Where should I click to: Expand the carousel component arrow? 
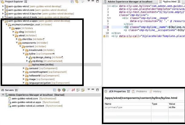coord(24,68)
